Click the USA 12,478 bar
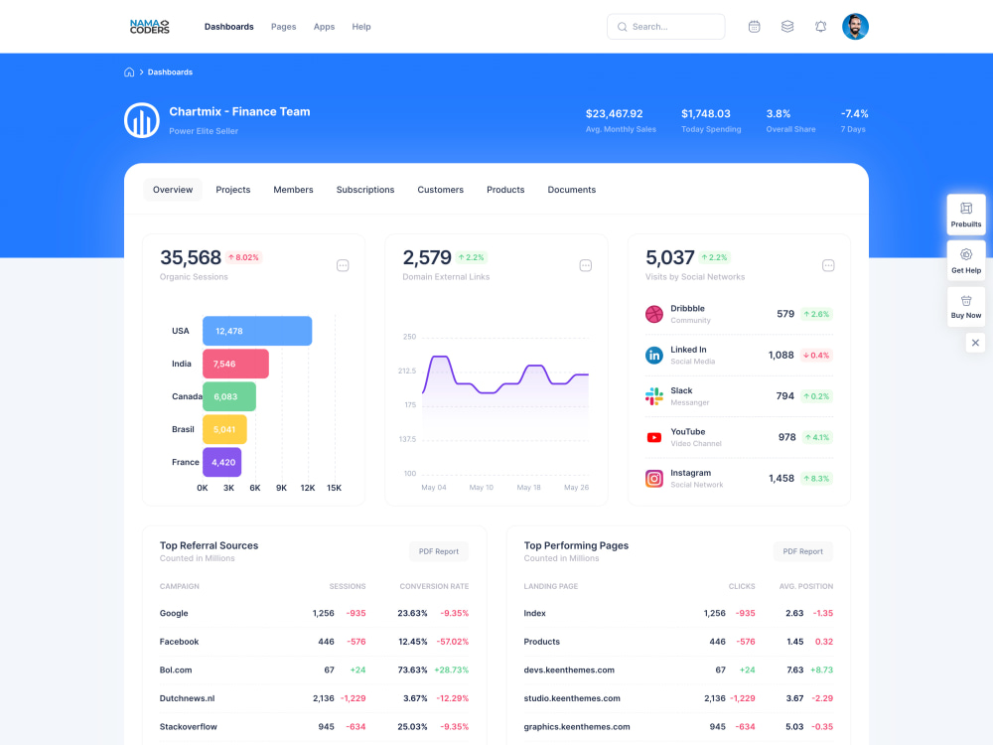The image size is (993, 745). point(257,331)
